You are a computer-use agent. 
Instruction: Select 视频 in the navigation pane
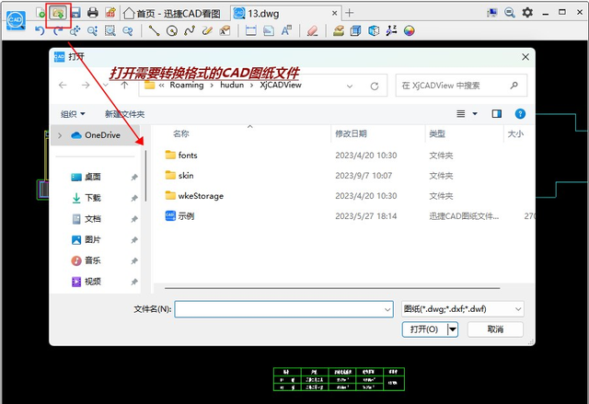pos(93,282)
